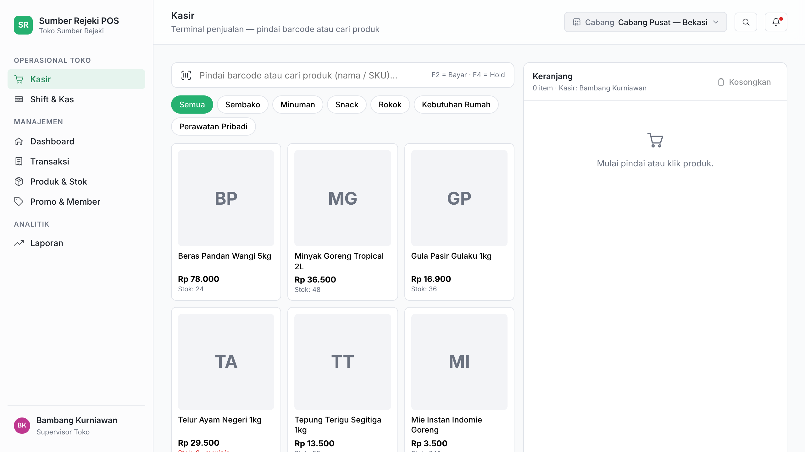Click '0 item · Kasir: Bambang Kurniawan' text
Screen dimensions: 805x452
click(x=590, y=88)
